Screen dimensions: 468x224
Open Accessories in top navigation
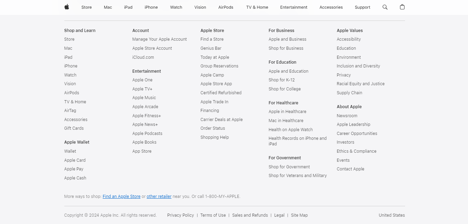point(331,7)
